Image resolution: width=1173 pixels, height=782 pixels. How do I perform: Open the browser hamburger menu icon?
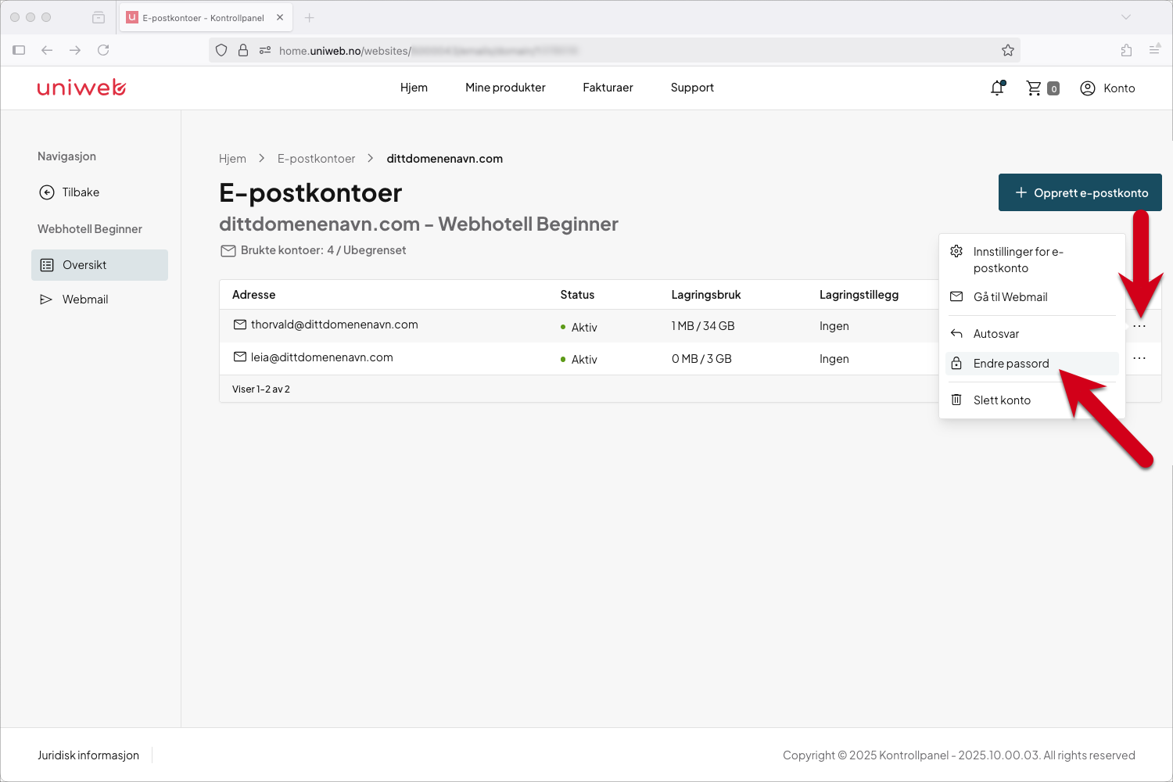[1154, 50]
